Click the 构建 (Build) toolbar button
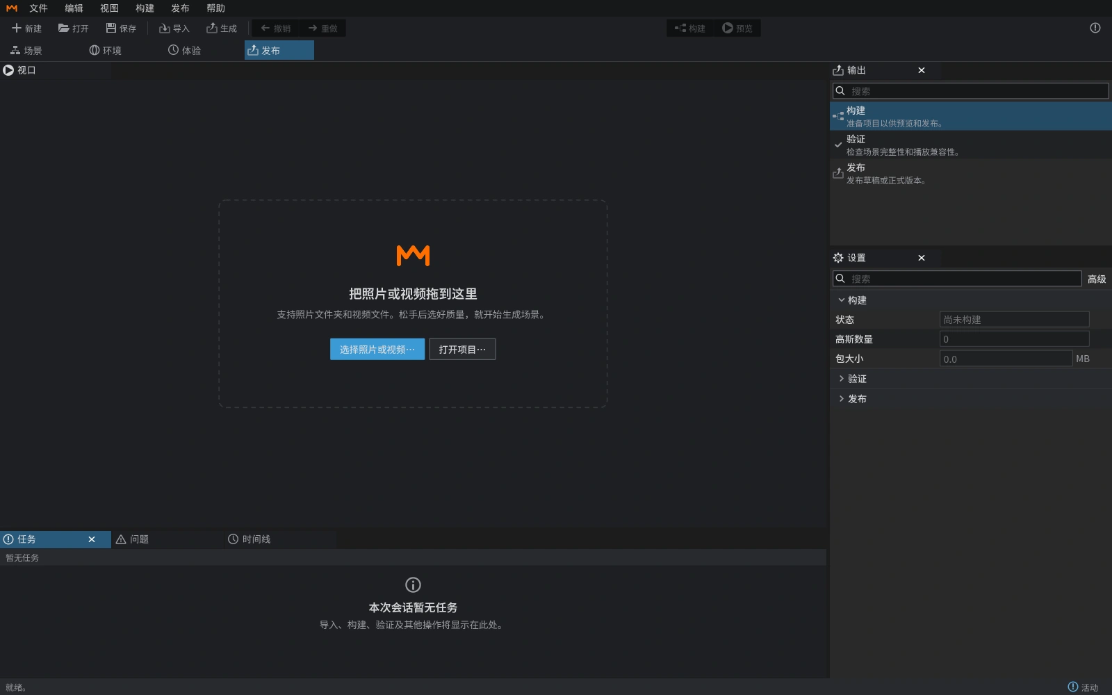This screenshot has height=695, width=1112. coord(690,28)
